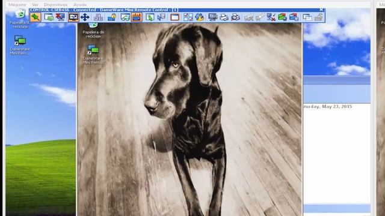Screen dimensions: 385x216
Task: Open the Máquina menu
Action: [x=17, y=5]
